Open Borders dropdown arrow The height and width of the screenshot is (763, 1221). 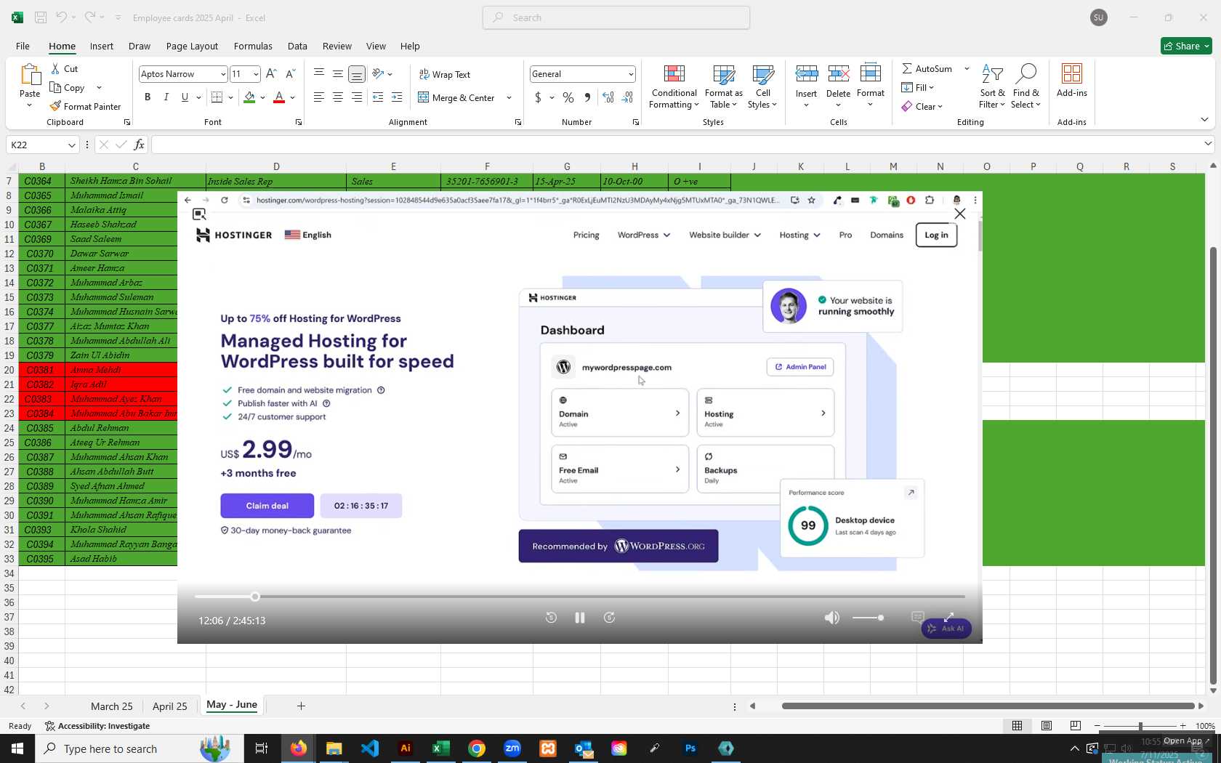230,97
